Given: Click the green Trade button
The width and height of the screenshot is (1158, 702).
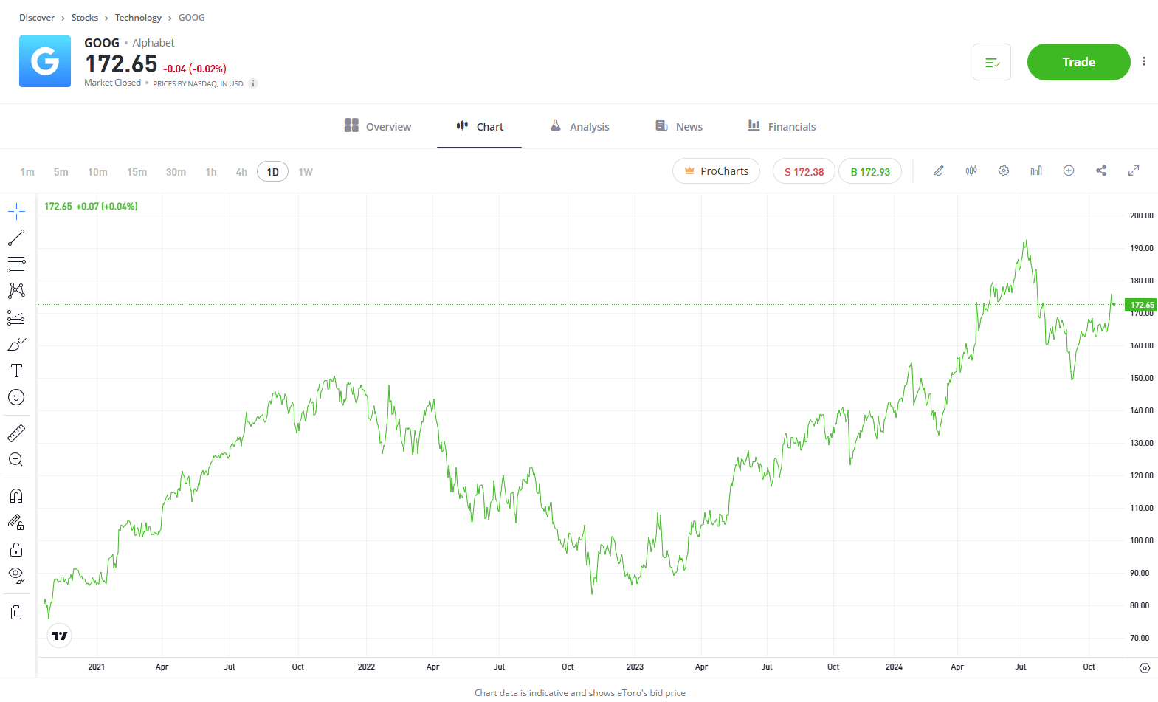Looking at the screenshot, I should click(1078, 62).
